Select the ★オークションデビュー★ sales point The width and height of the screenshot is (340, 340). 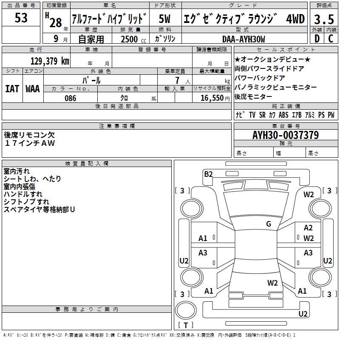[x=272, y=59]
